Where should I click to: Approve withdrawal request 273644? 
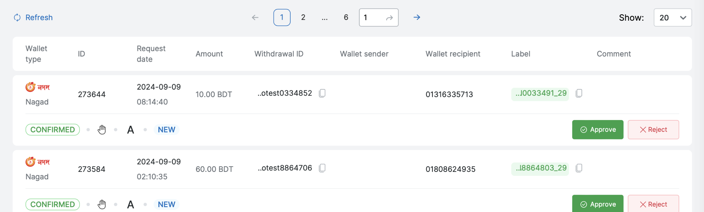pyautogui.click(x=598, y=130)
